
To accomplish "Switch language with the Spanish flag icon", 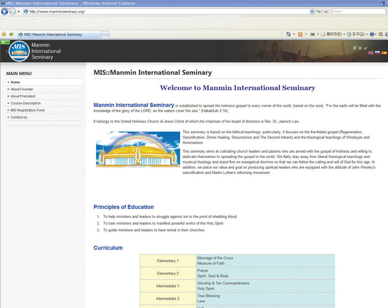I will [384, 53].
